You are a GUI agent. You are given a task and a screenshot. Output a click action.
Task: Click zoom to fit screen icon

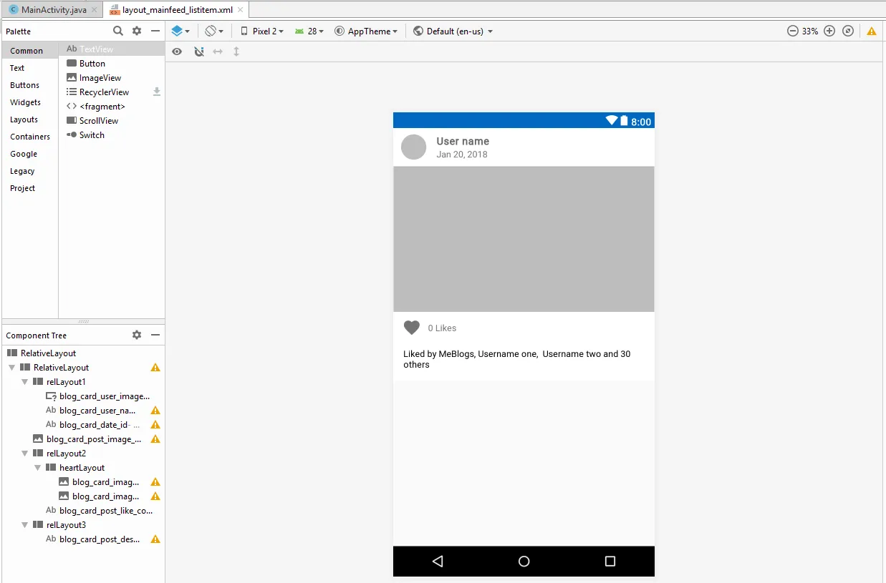click(848, 31)
